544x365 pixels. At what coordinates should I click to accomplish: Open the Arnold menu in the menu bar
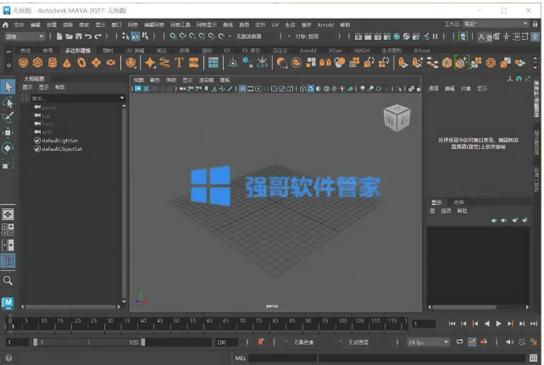tap(325, 25)
